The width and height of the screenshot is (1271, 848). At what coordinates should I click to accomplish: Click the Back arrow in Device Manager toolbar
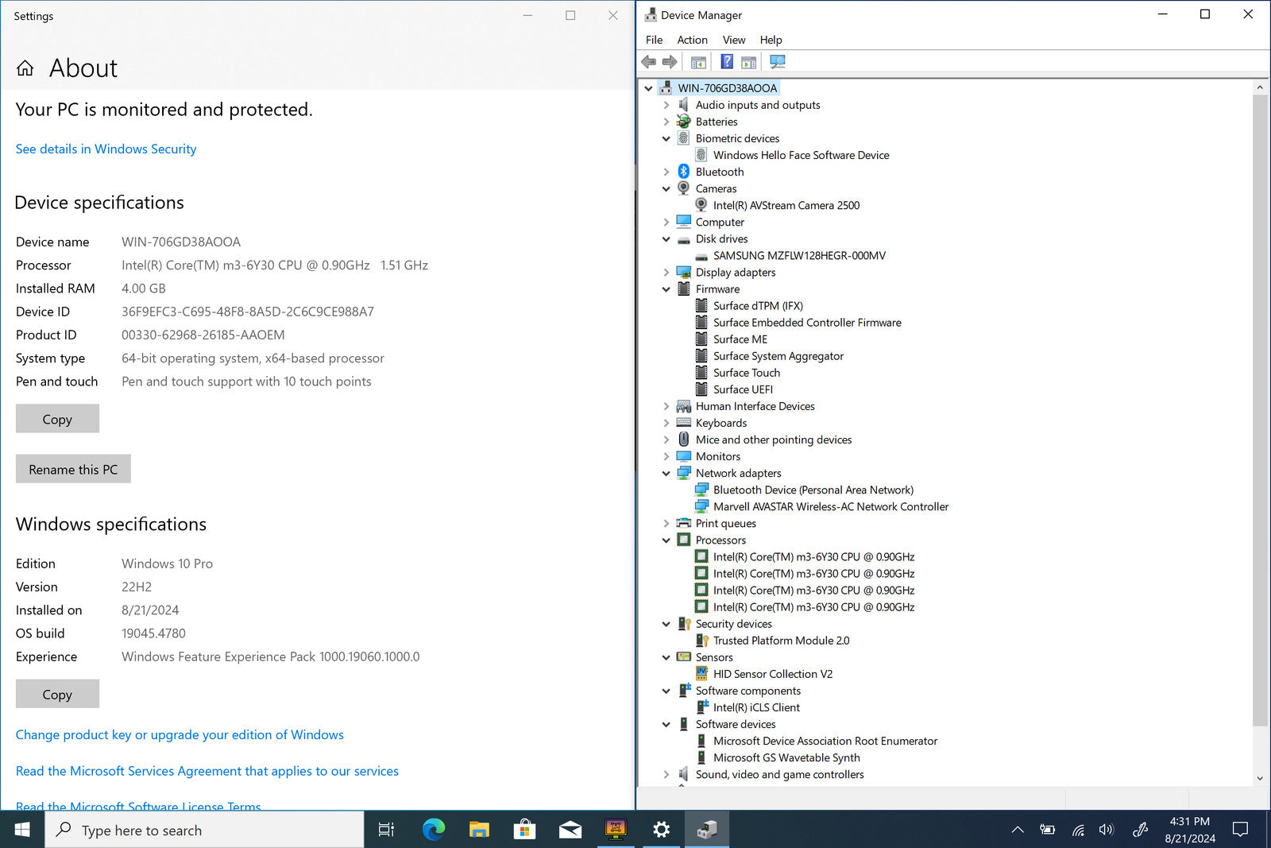point(649,62)
